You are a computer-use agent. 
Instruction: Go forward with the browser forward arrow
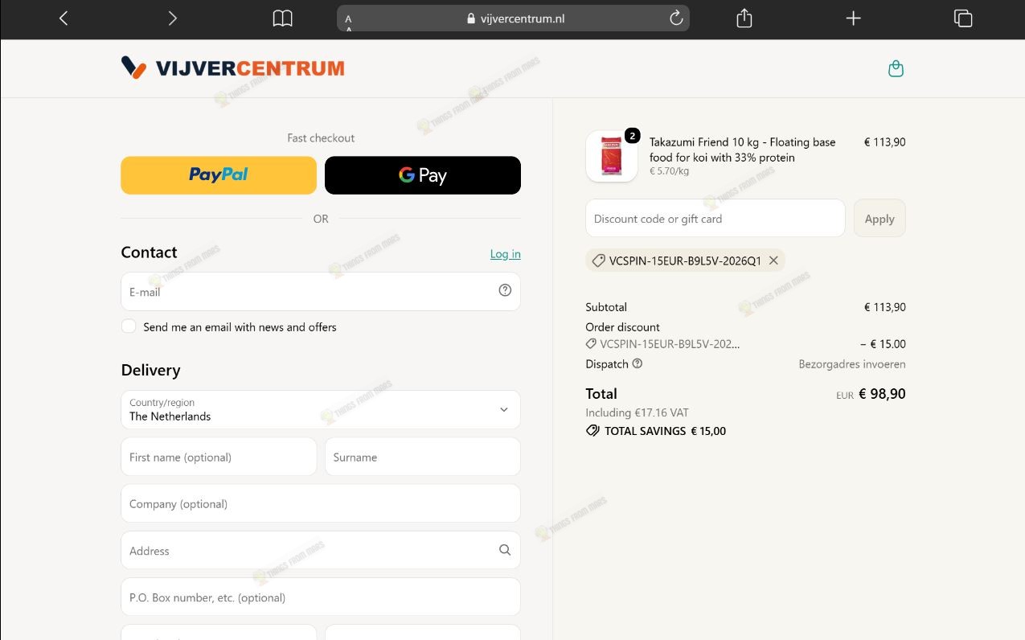[172, 18]
